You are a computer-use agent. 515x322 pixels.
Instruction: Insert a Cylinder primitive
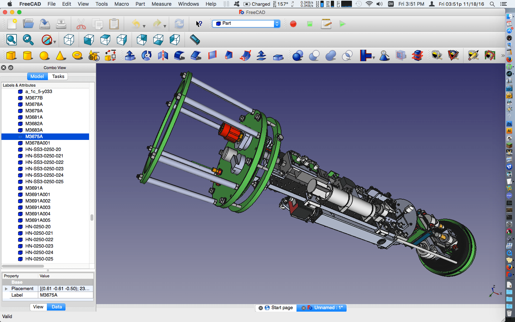point(28,55)
